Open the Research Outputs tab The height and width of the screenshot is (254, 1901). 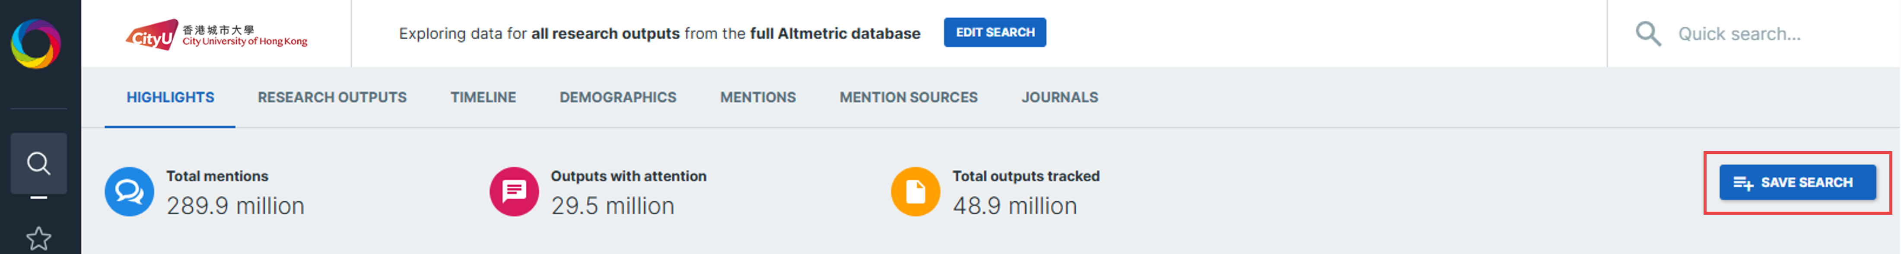(331, 98)
